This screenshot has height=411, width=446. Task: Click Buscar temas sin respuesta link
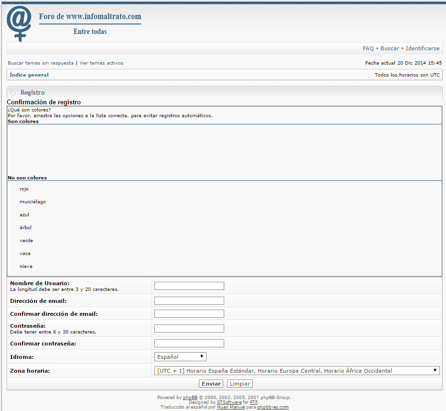pyautogui.click(x=41, y=63)
